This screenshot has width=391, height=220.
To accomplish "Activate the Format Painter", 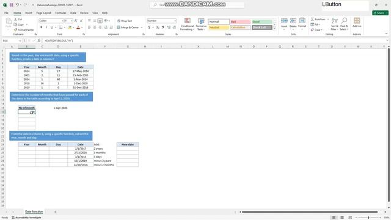I will click(24, 30).
